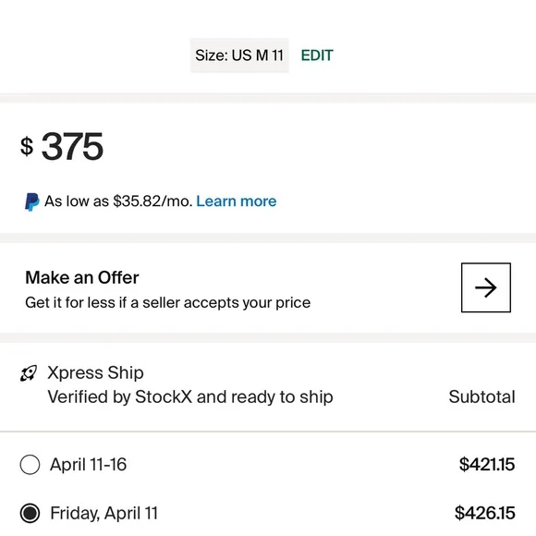Click 'Verified by StockX and ready to ship'
Image resolution: width=536 pixels, height=536 pixels.
coord(190,397)
